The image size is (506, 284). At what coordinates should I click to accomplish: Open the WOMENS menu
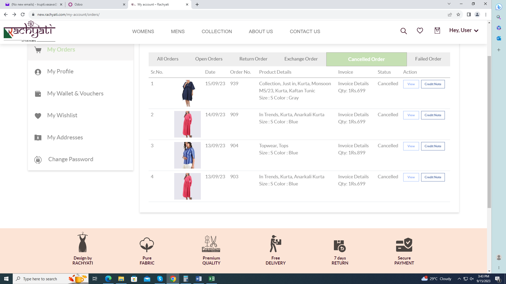(143, 32)
